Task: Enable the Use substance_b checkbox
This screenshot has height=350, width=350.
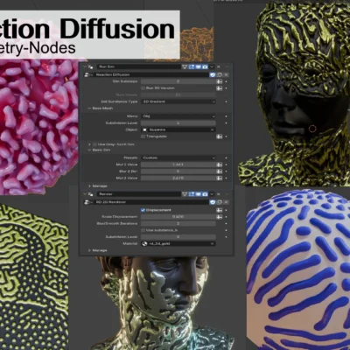Action: [x=143, y=230]
